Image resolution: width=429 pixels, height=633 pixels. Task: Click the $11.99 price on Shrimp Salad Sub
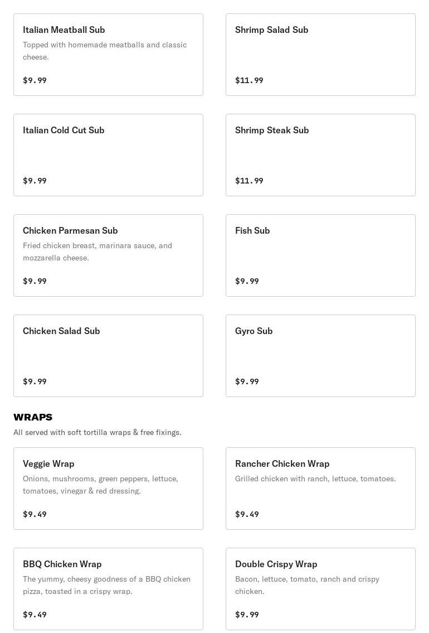pos(249,80)
